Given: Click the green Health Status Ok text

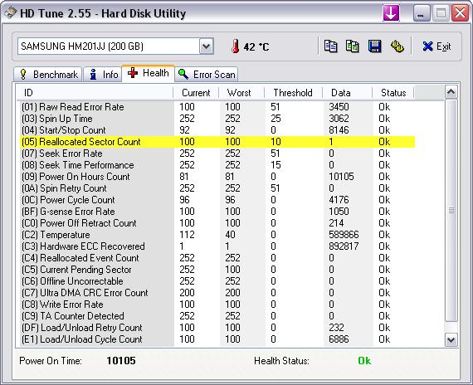Looking at the screenshot, I should [x=364, y=361].
